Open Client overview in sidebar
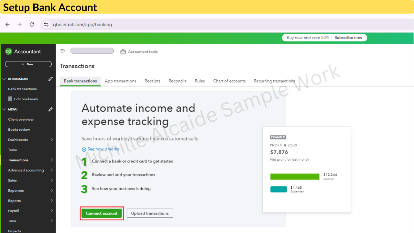The height and width of the screenshot is (233, 414). pos(21,119)
